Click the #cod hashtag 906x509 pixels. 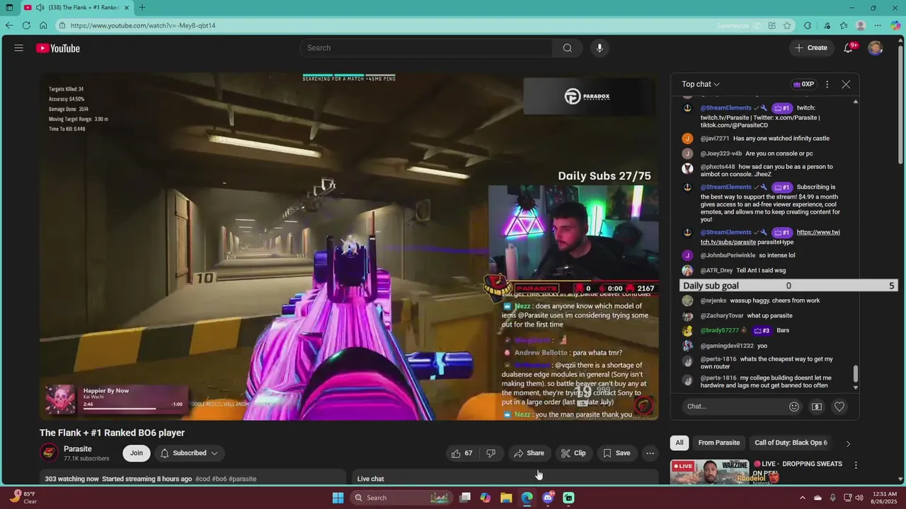[202, 479]
